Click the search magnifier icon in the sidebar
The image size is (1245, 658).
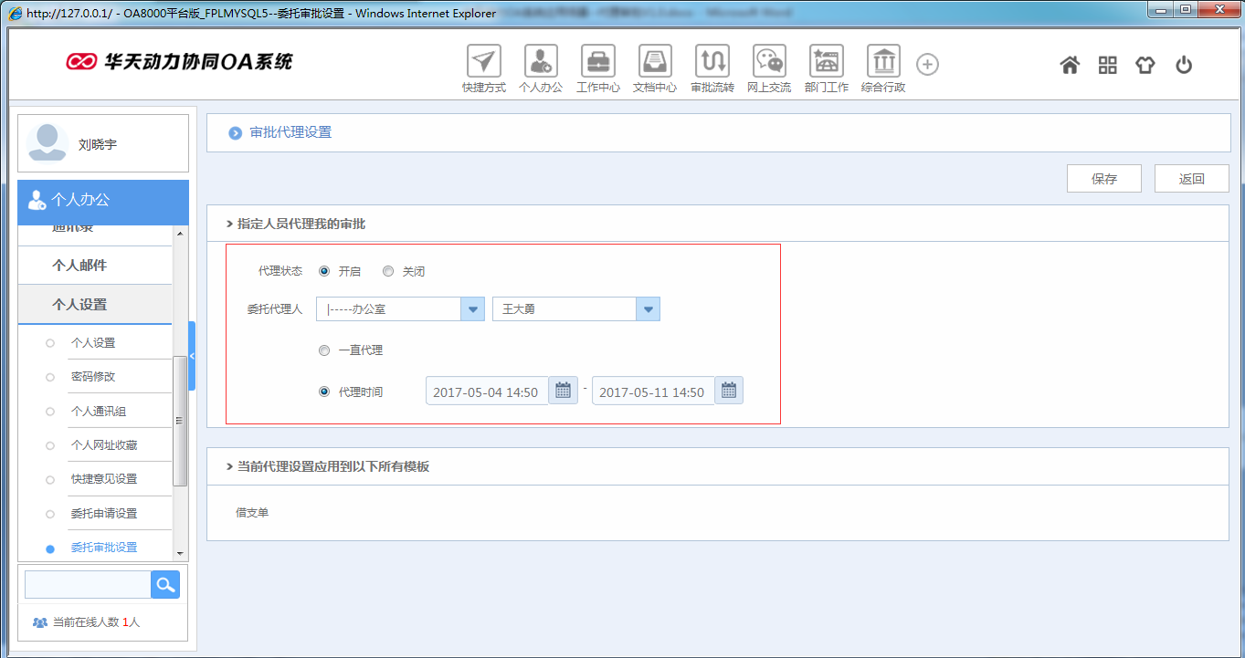click(164, 584)
